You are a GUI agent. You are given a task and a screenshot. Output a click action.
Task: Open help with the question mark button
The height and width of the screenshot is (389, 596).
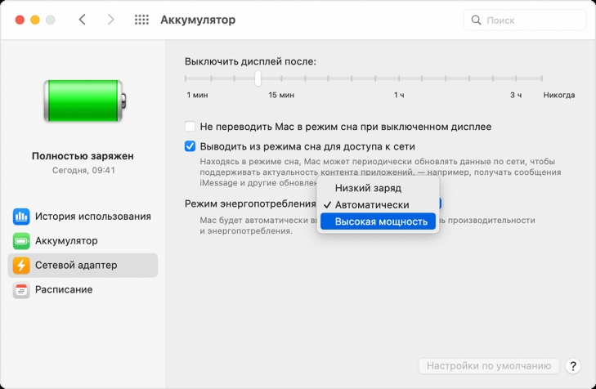tap(573, 366)
